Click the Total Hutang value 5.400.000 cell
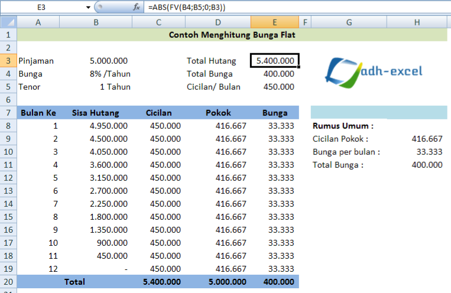The image size is (451, 293). 275,61
